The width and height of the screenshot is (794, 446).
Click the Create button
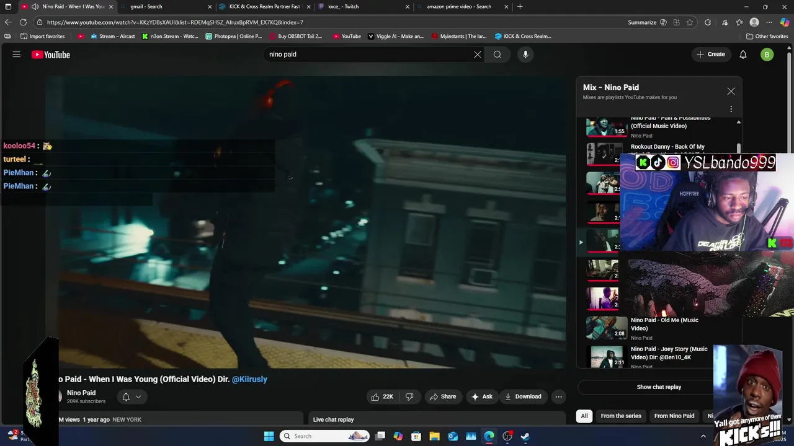711,55
